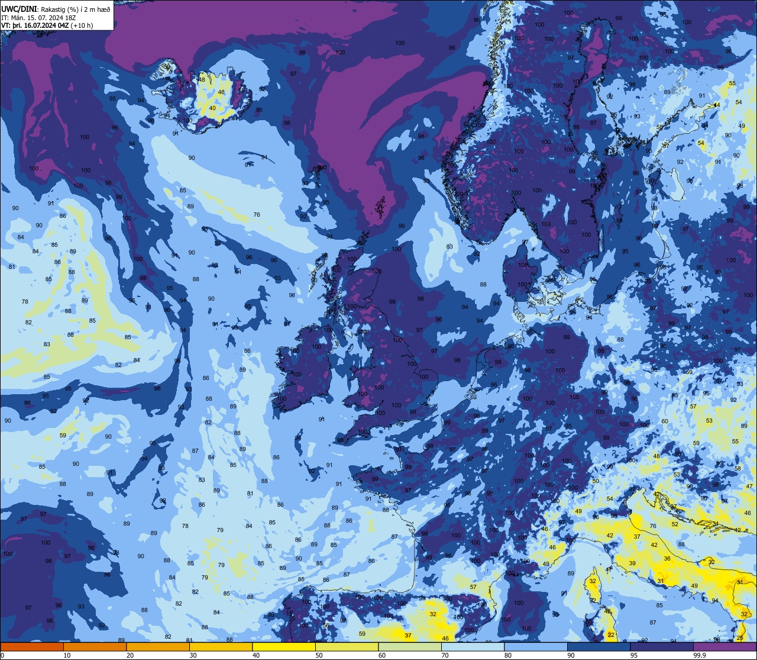The width and height of the screenshot is (757, 660).
Task: Click the "36" humidity value over Italy
Action: 667,558
